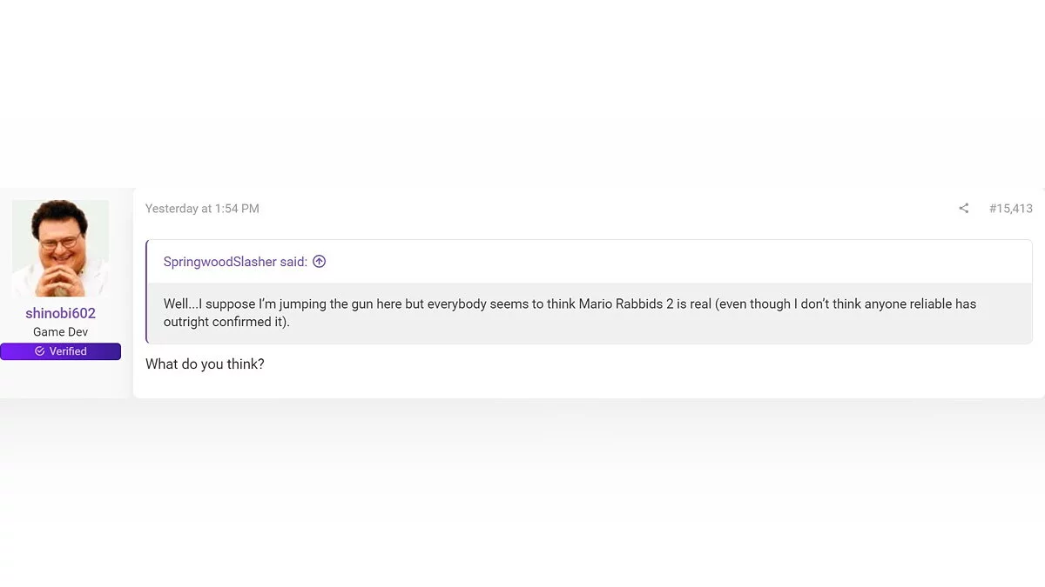Click 'SpringwoodSlasher said:' quote attribution

coord(235,262)
